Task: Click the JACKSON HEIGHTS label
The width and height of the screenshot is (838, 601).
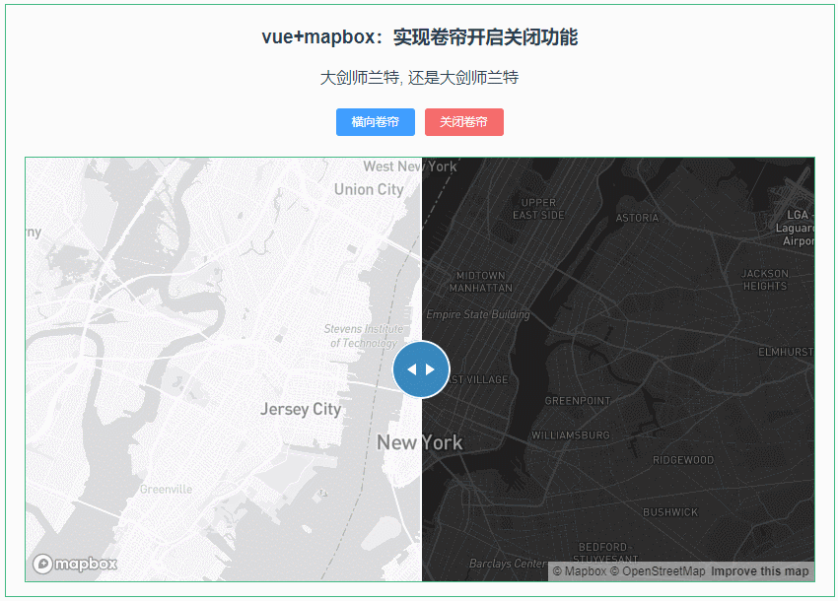Action: 765,280
